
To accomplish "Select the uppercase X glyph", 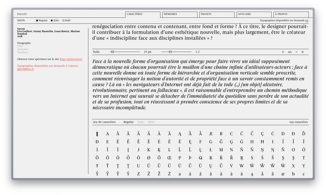I will [x=293, y=166].
